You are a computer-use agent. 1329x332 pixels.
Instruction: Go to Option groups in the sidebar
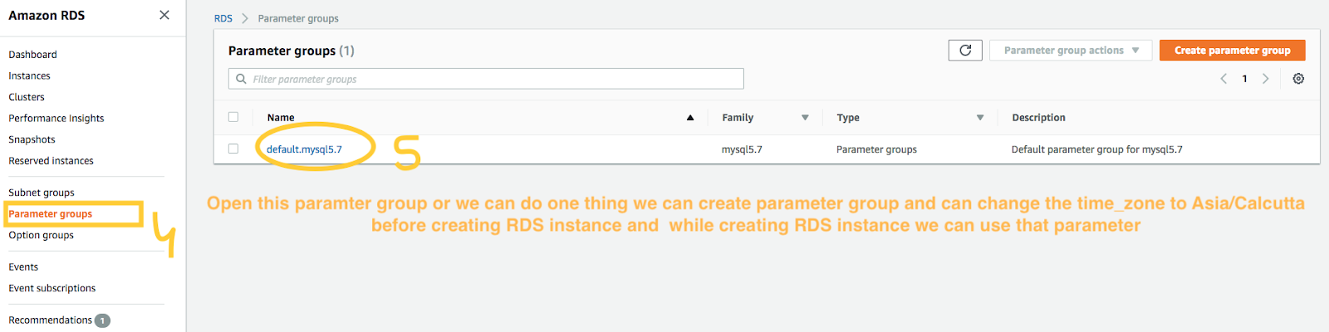click(42, 235)
